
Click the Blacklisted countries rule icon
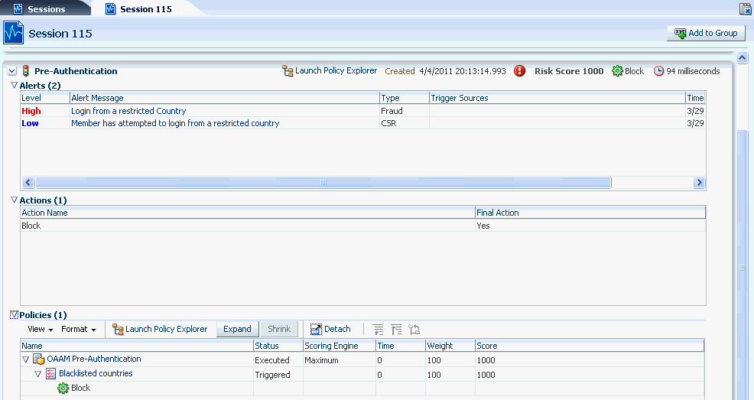tap(51, 373)
